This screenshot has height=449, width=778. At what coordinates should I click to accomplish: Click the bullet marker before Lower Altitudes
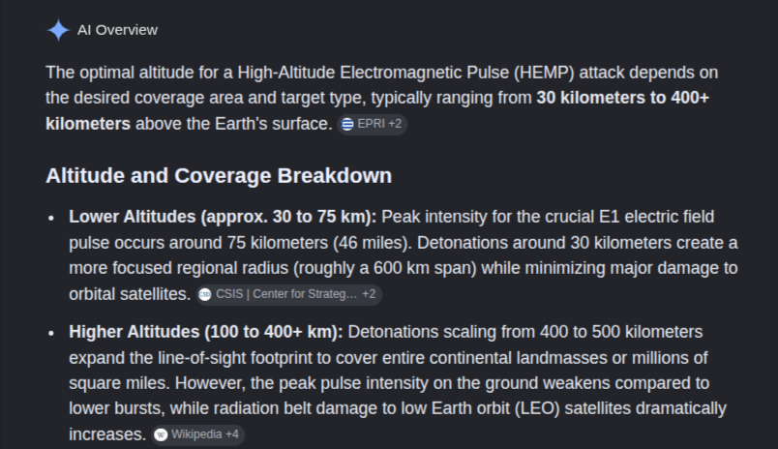point(51,219)
